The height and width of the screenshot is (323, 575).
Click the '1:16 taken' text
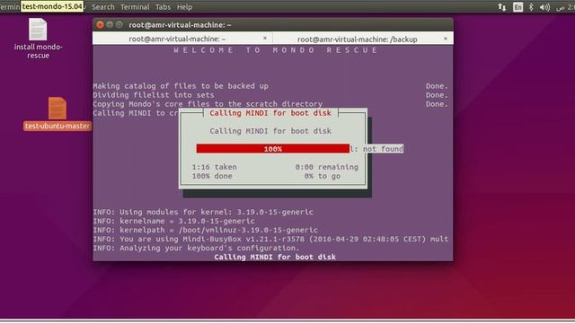click(214, 167)
